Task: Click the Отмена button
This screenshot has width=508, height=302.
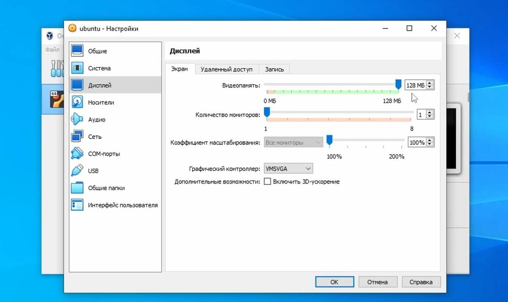Action: coord(378,282)
